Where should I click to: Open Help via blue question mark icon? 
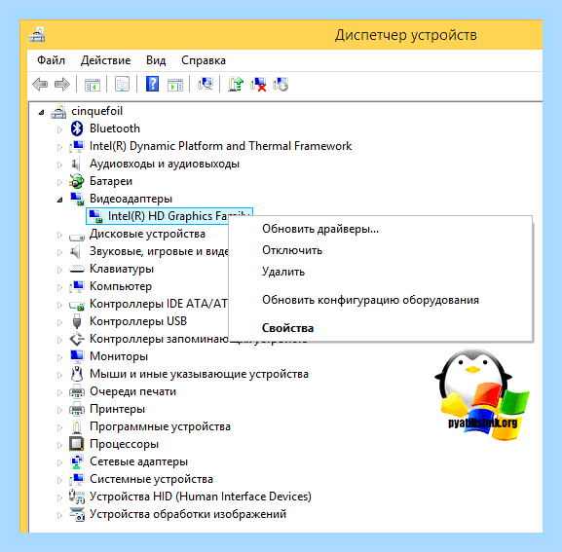pyautogui.click(x=152, y=85)
